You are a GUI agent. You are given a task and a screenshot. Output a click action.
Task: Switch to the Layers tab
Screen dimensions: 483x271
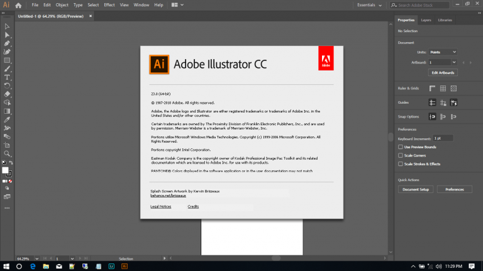click(x=426, y=20)
